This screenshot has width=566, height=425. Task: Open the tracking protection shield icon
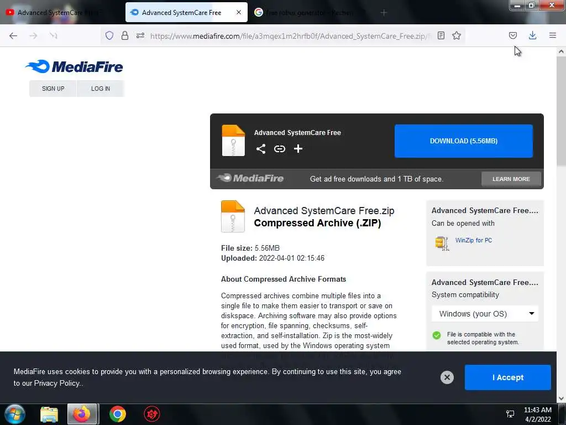[109, 35]
